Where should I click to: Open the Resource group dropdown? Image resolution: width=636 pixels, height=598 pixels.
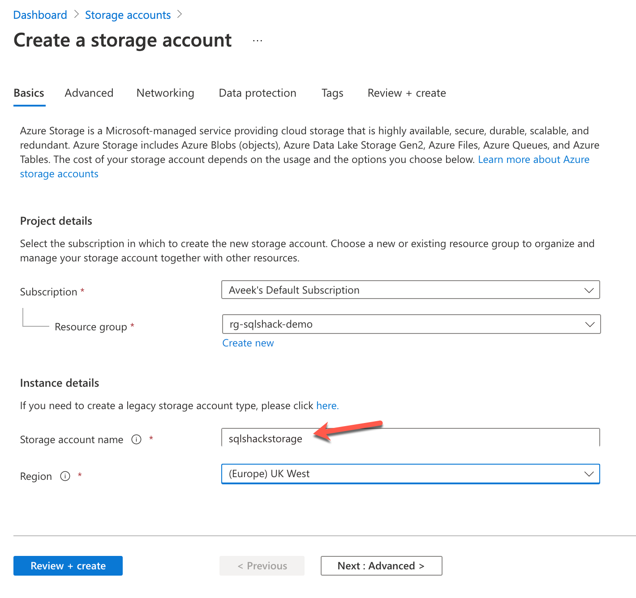tap(411, 325)
